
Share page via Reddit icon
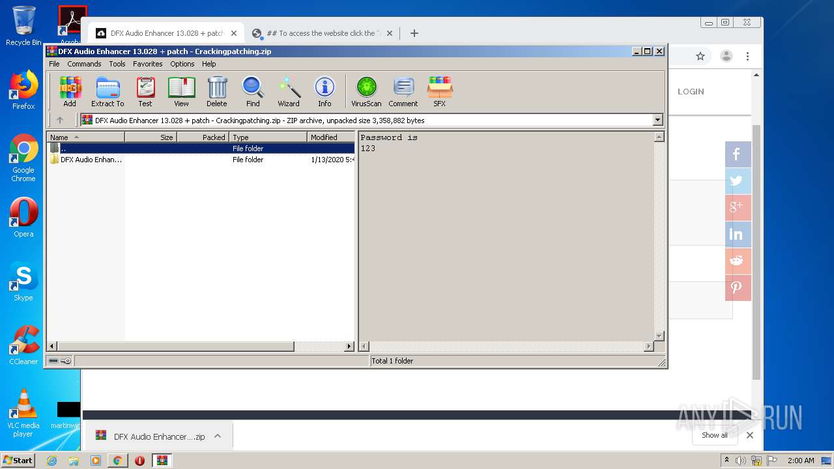[x=738, y=261]
